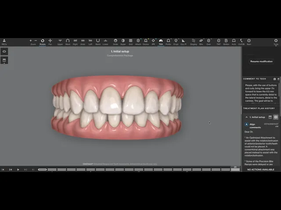The image size is (281, 210).
Task: Play the treatment animation
Action: click(x=18, y=170)
